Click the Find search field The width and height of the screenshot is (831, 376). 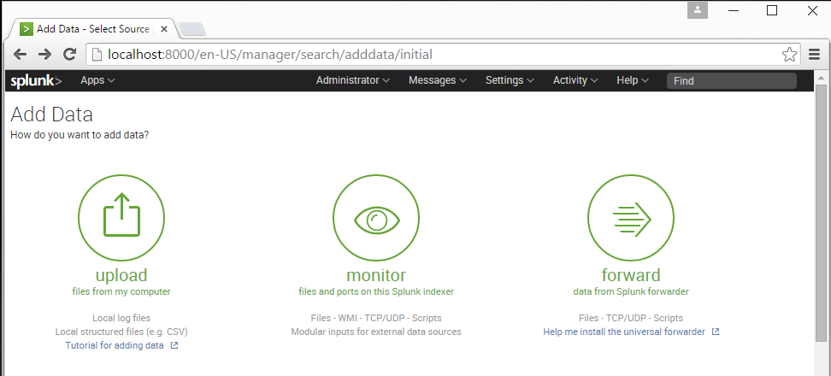(x=731, y=81)
